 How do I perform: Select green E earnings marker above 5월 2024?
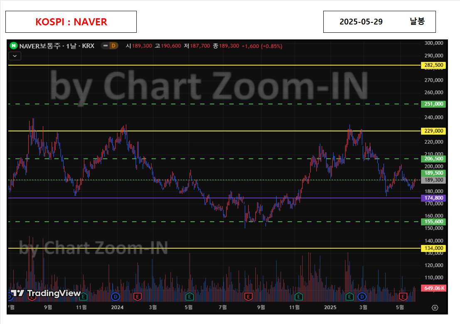(189, 297)
